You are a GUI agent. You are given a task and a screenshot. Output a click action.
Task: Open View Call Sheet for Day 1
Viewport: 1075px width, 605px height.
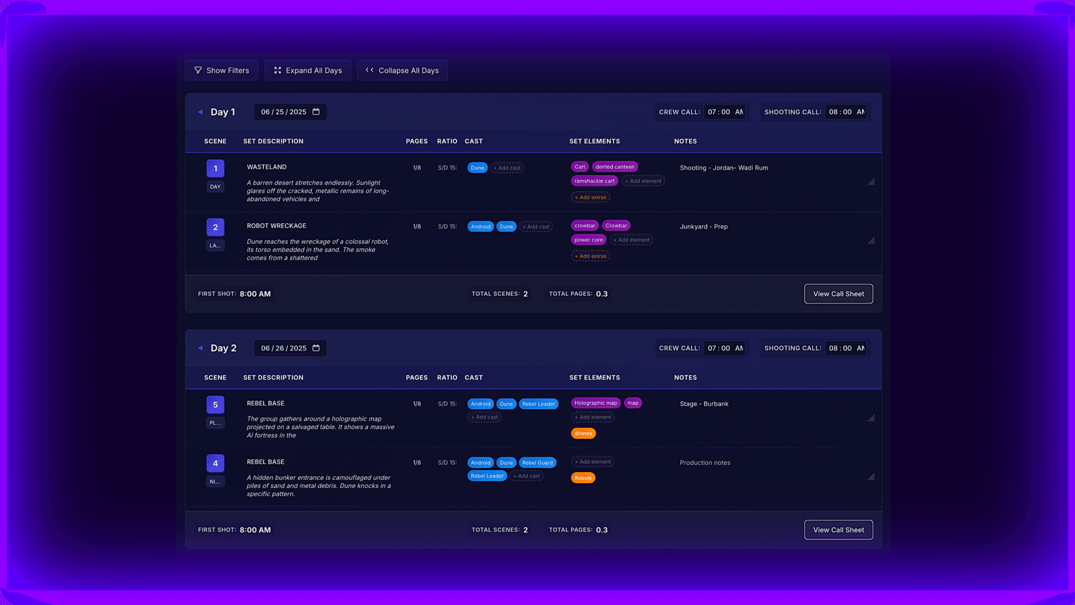[838, 294]
